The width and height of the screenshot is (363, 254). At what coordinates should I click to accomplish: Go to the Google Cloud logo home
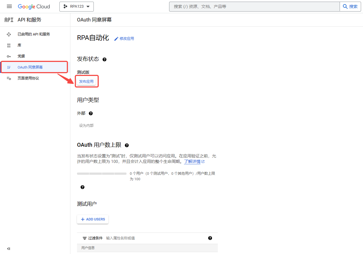pyautogui.click(x=34, y=7)
